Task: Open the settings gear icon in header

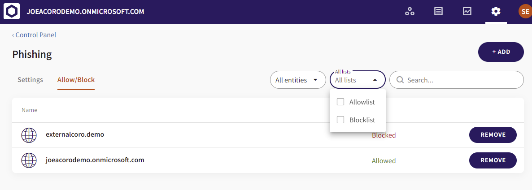Action: tap(496, 12)
